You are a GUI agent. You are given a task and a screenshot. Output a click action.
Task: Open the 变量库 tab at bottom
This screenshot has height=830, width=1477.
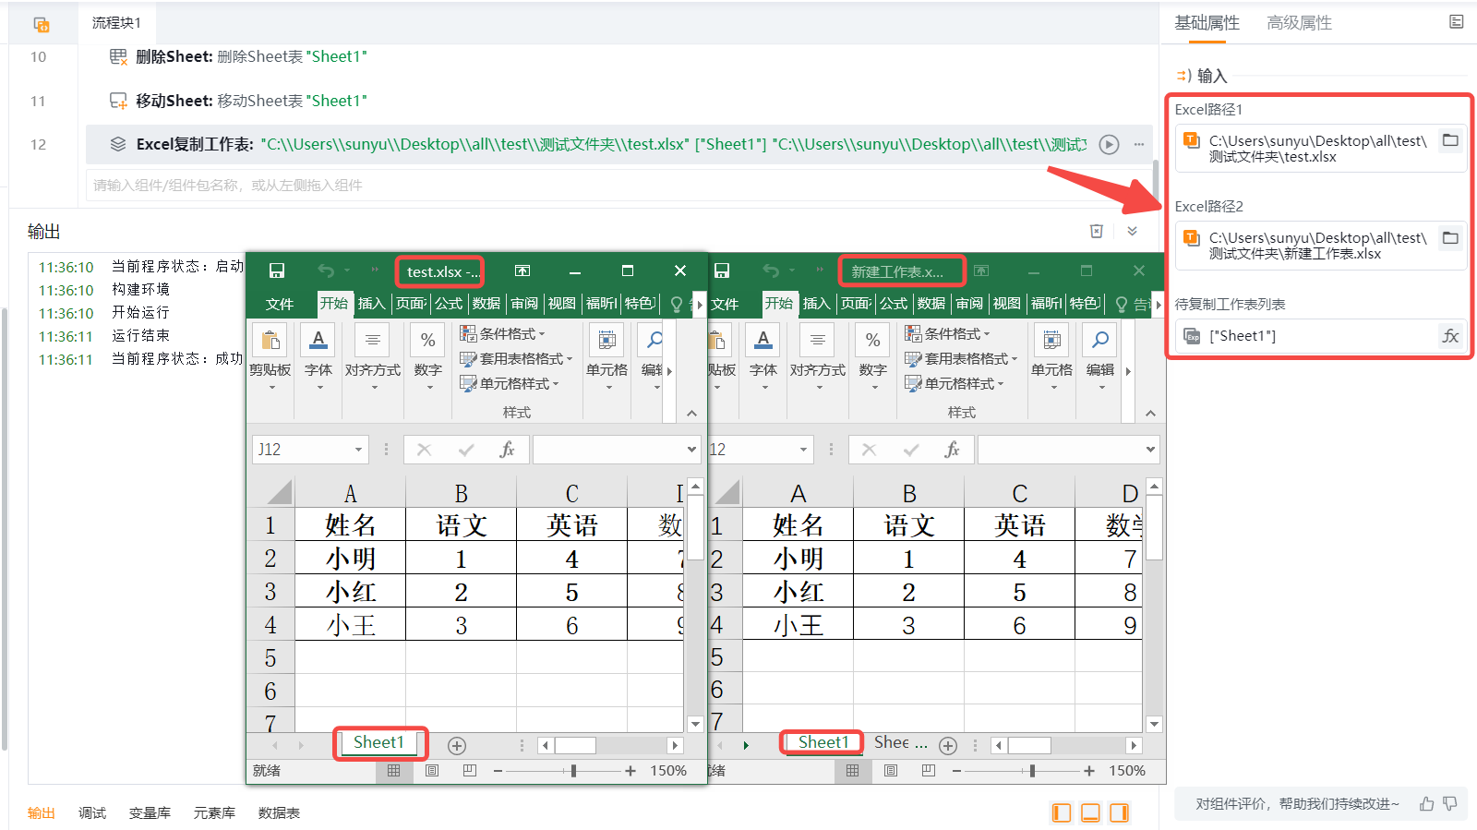pos(150,812)
